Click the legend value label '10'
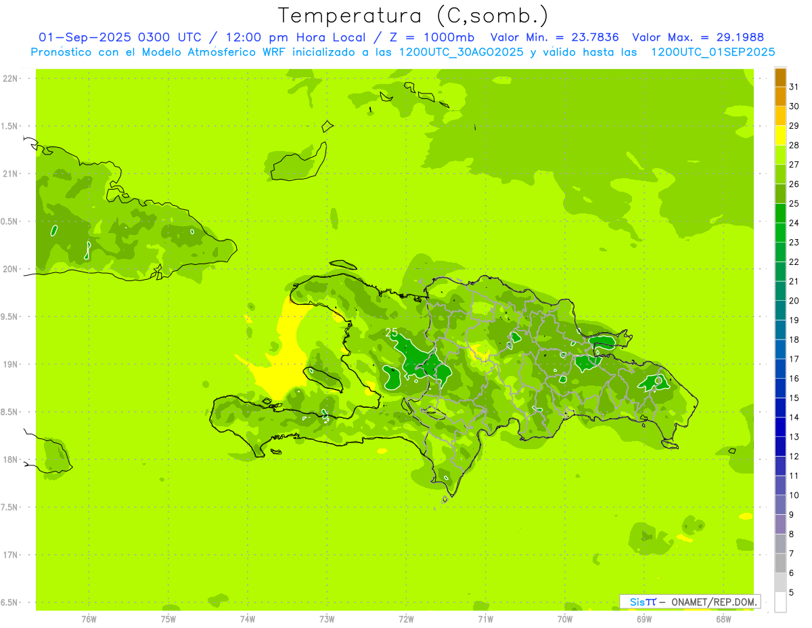Viewport: 812px width, 628px height. tap(794, 495)
